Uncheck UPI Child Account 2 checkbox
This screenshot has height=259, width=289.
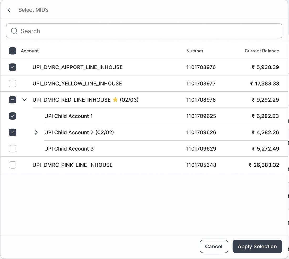[x=13, y=132]
